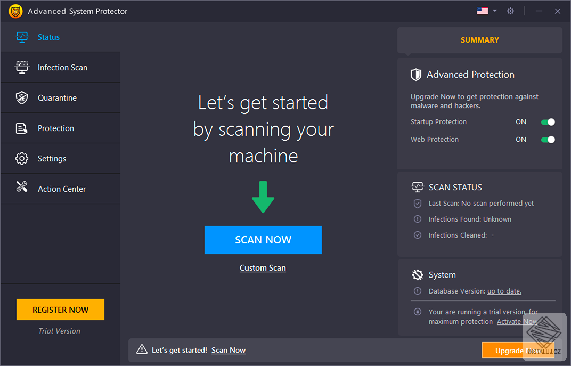
Task: Minimize the Advanced System Protector window
Action: (539, 11)
